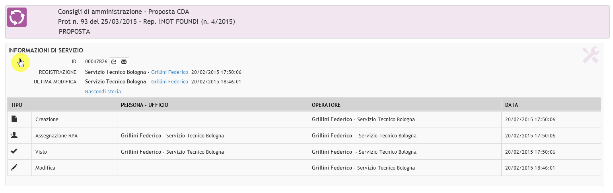Click the pencil icon in Modifica row
Screen dimensions: 613x193
point(14,168)
